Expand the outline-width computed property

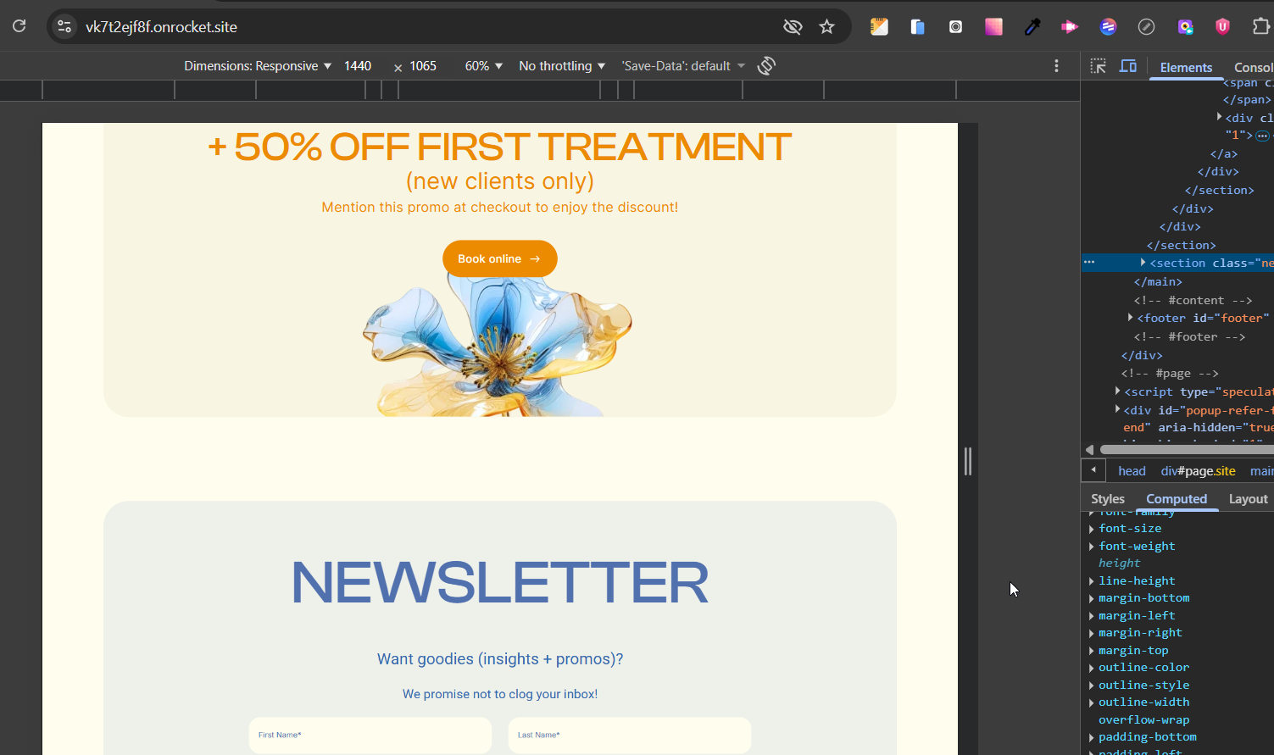(x=1092, y=702)
